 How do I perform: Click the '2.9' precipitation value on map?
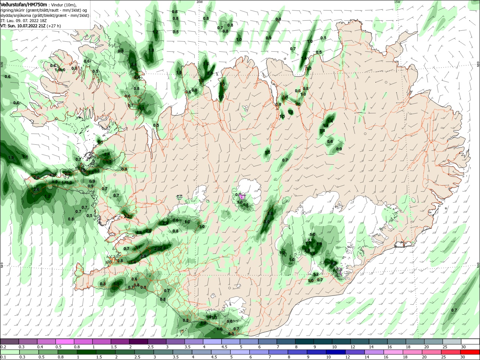143,256
